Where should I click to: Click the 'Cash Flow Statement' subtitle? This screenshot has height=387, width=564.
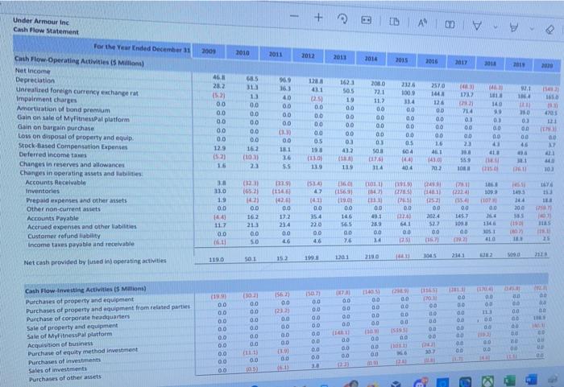(46, 31)
